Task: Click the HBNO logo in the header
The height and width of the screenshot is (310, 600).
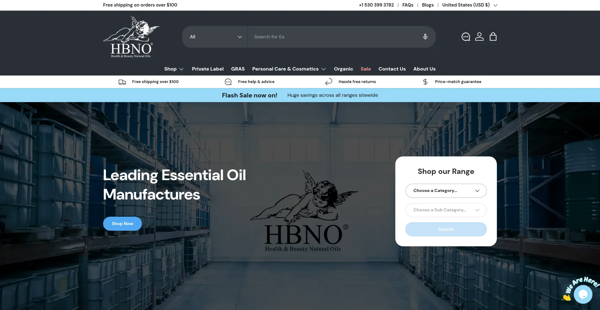Action: coord(131,37)
